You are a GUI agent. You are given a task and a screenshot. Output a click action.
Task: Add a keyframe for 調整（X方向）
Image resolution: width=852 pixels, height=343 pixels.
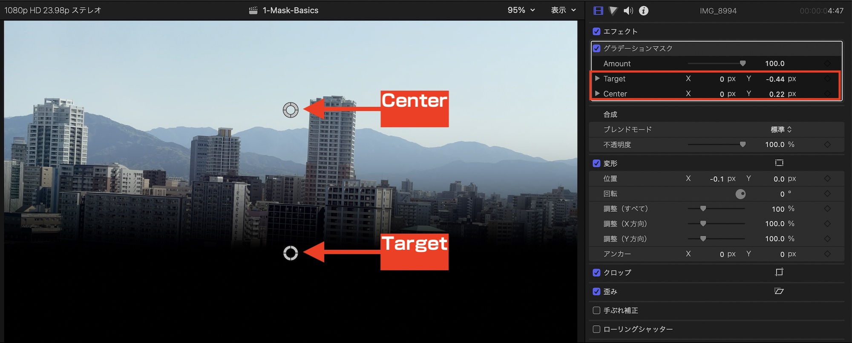point(827,224)
